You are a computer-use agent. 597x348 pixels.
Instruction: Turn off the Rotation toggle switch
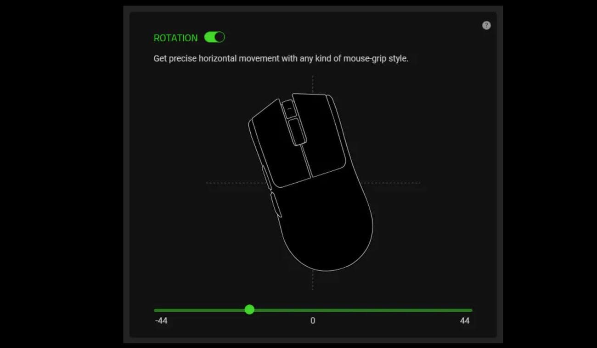coord(214,37)
